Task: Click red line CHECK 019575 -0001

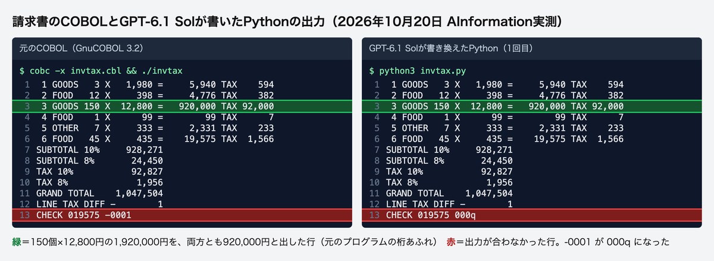Action: [x=182, y=215]
